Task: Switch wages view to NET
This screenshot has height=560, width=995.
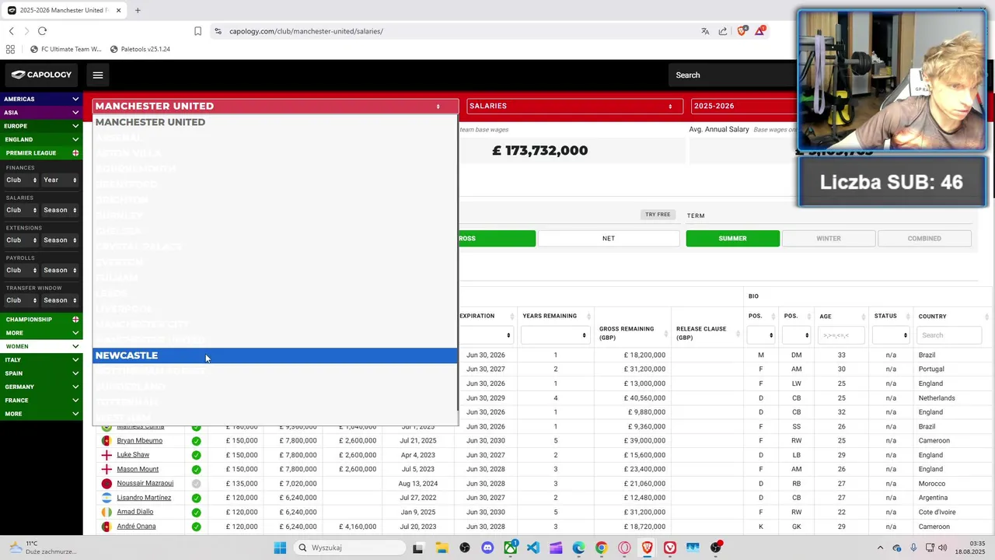Action: click(x=609, y=239)
